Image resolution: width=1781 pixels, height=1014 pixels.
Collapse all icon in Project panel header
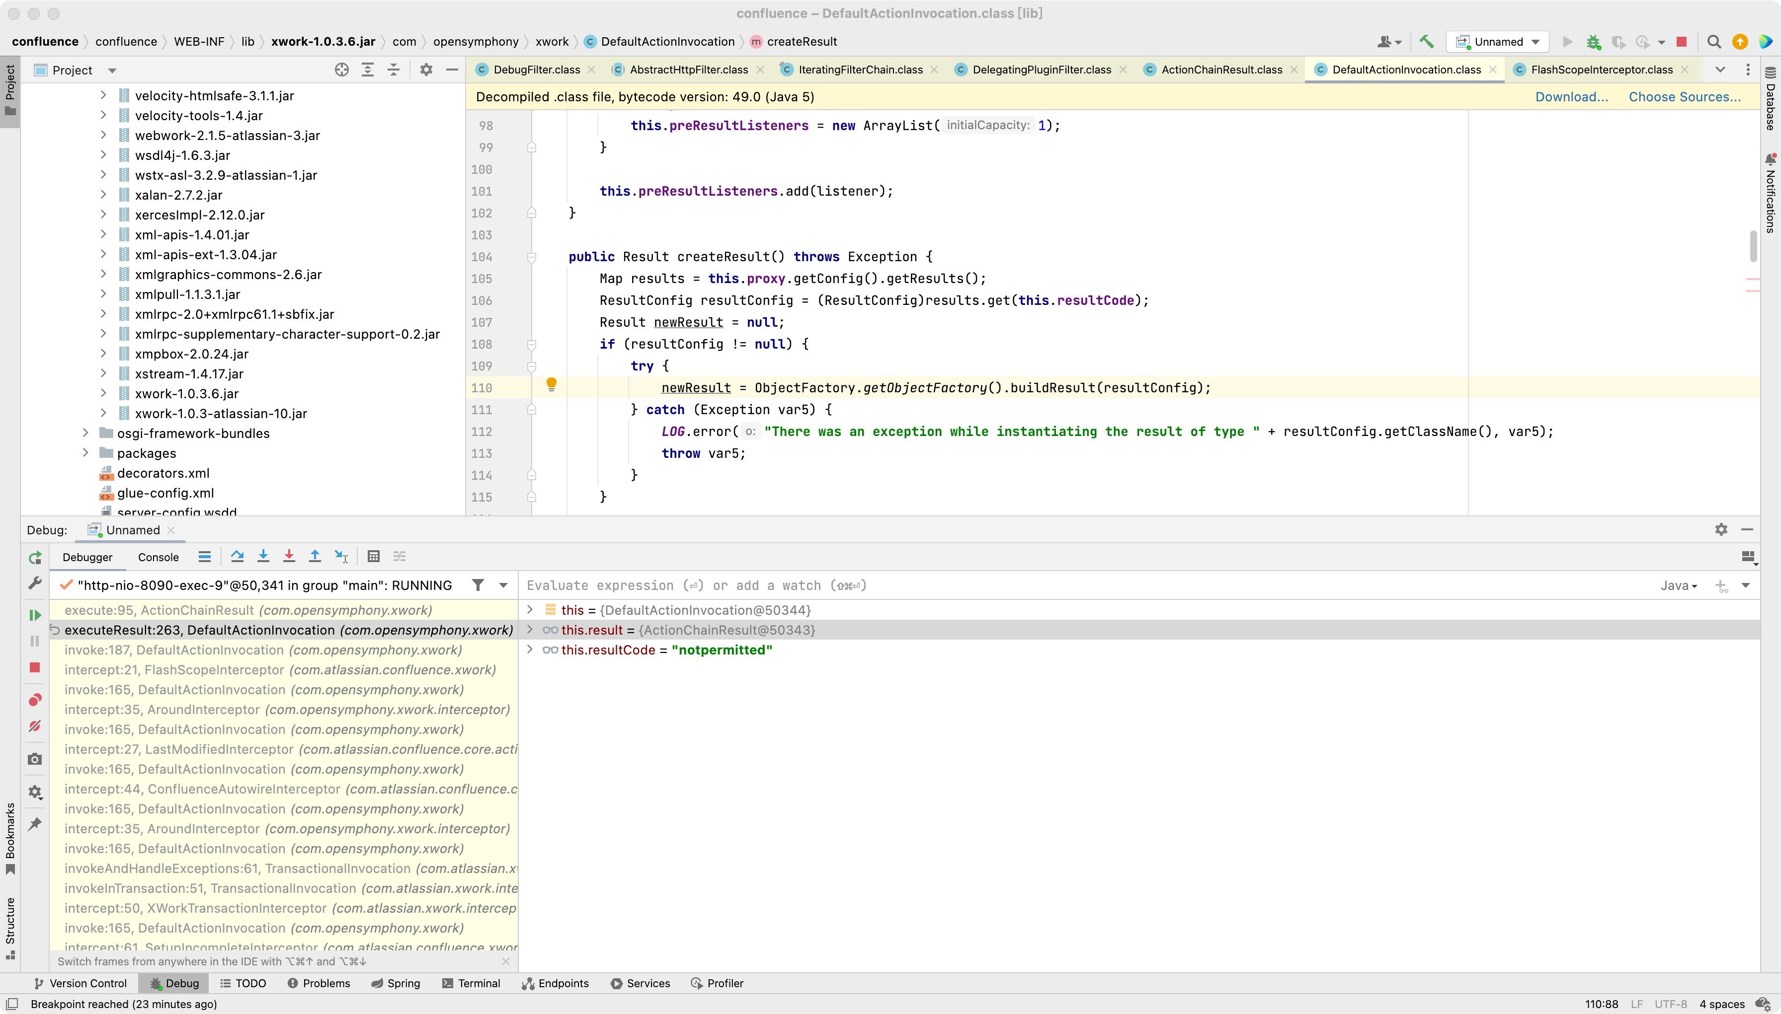tap(393, 70)
